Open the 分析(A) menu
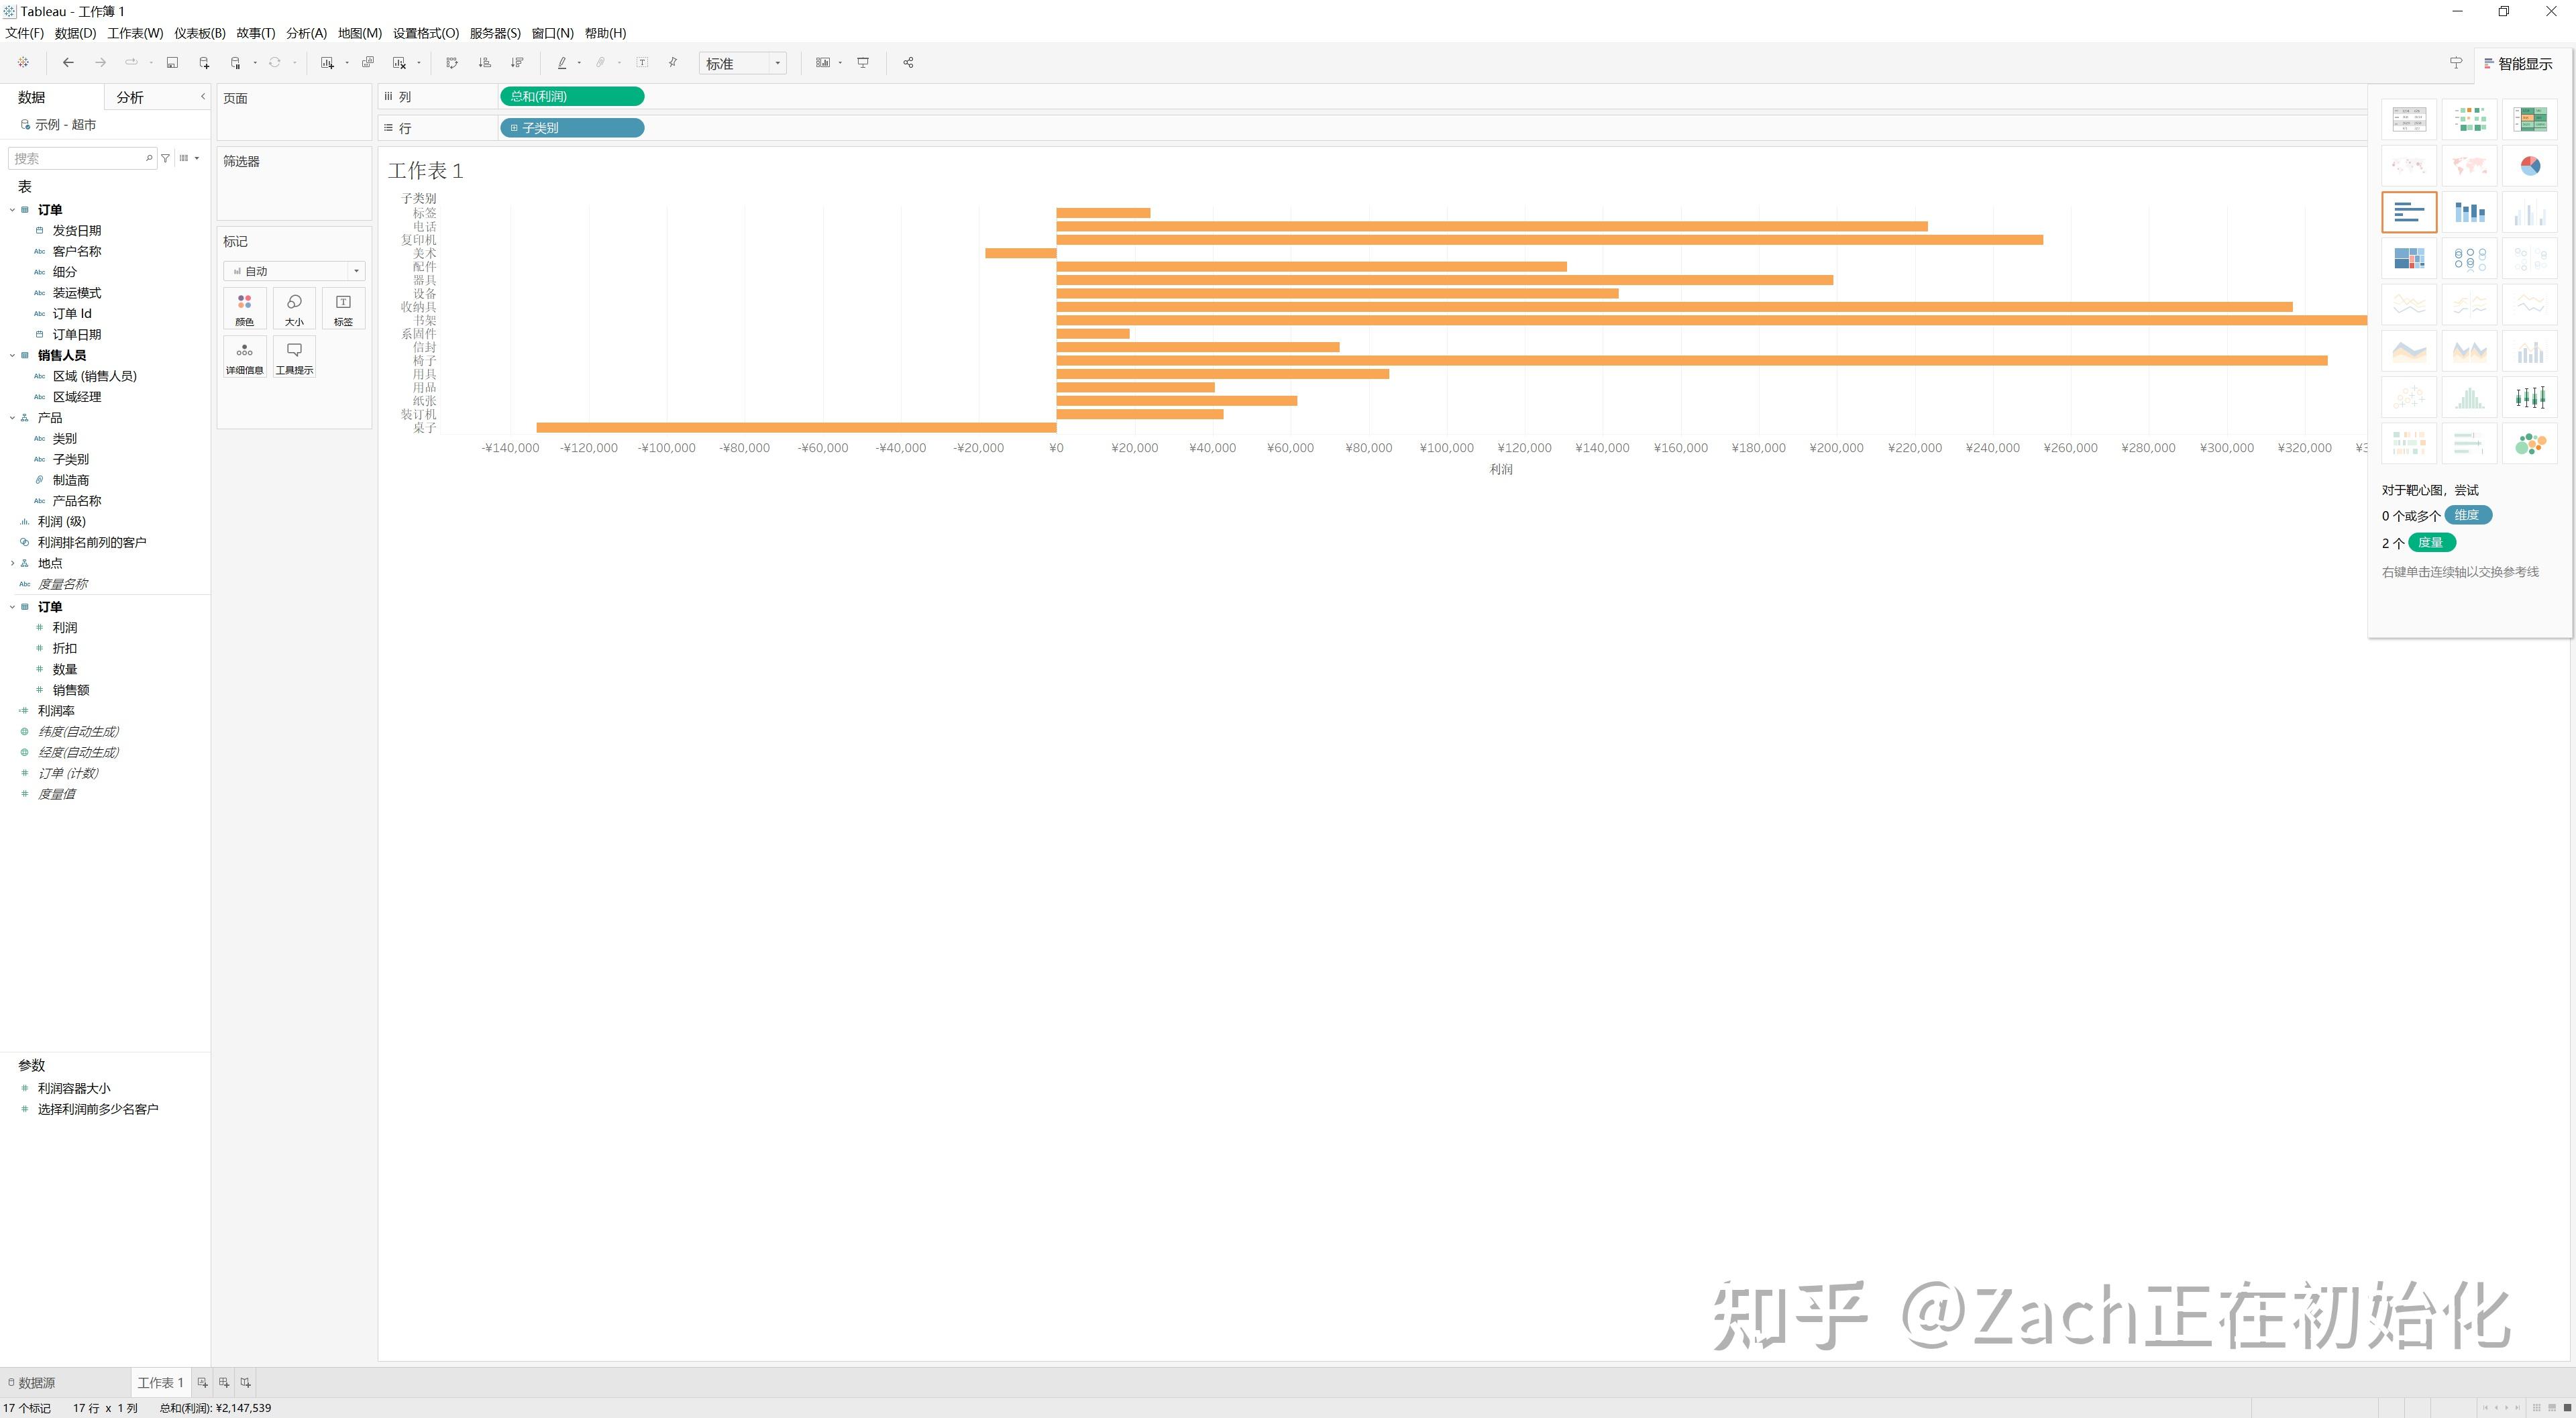Viewport: 2576px width, 1418px height. click(x=306, y=33)
